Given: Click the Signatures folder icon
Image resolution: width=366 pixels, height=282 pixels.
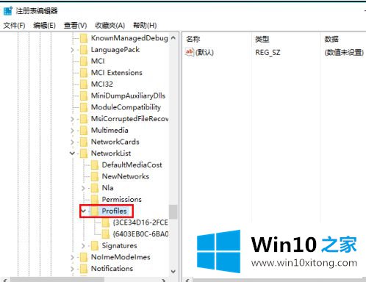Looking at the screenshot, I should 95,245.
